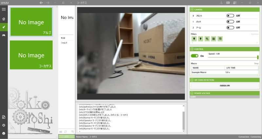Show the info about icon
The width and height of the screenshot is (262, 139).
pyautogui.click(x=4, y=133)
